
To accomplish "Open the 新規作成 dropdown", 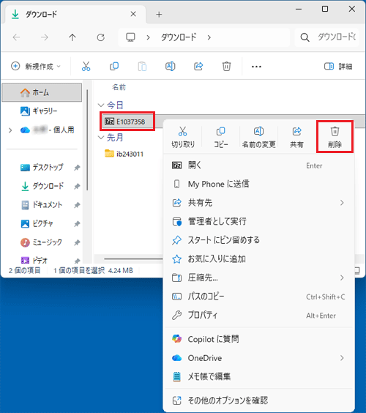I will click(36, 67).
